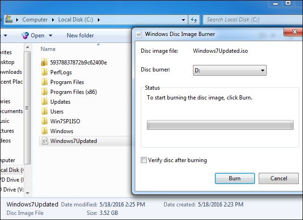Select Computer in the address breadcrumb
This screenshot has width=303, height=220.
pos(35,20)
